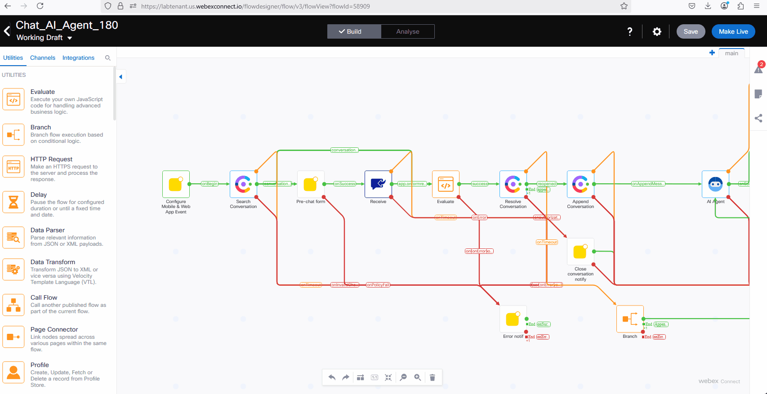This screenshot has height=394, width=767.
Task: Open the Channels tab
Action: pyautogui.click(x=43, y=58)
